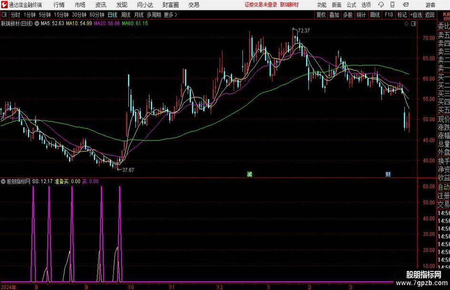The width and height of the screenshot is (450, 290).
Task: Add stock via +自选 button
Action: (x=416, y=15)
